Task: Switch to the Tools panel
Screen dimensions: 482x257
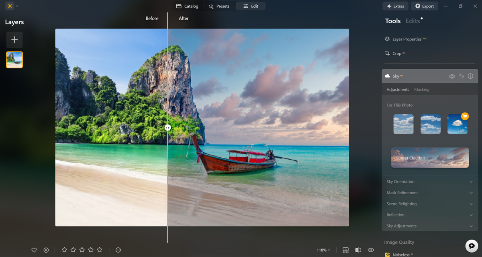Action: tap(393, 21)
